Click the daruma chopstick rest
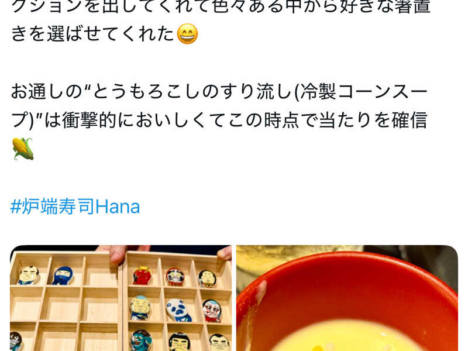Screen dimensions: 468x351 [175, 277]
